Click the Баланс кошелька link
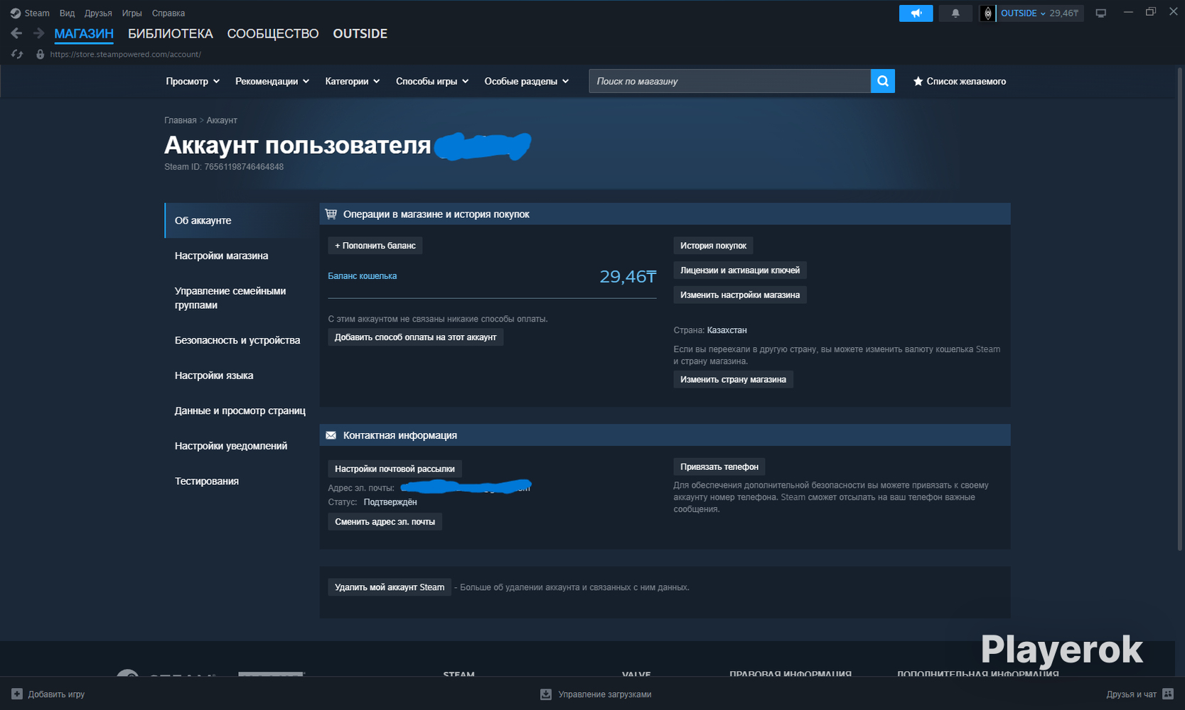This screenshot has height=710, width=1185. tap(363, 276)
